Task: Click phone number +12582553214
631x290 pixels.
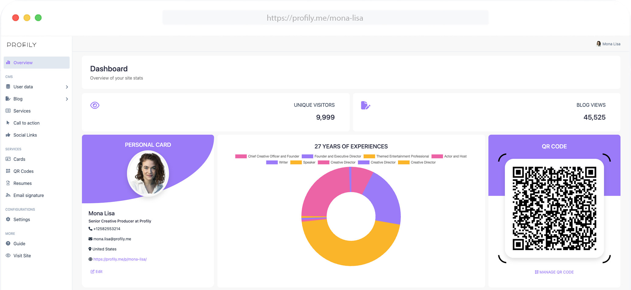Action: 107,229
